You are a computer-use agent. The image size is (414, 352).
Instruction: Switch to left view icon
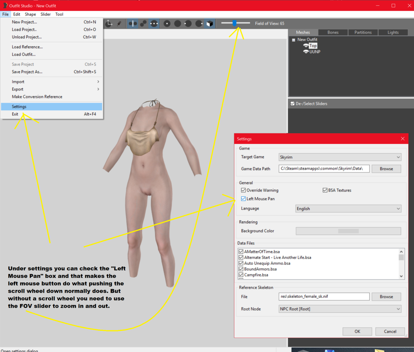coord(188,23)
